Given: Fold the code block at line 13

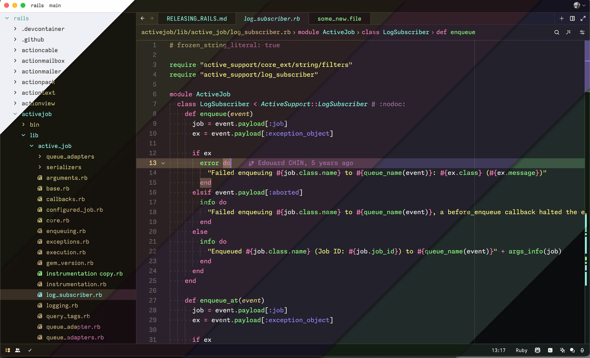Looking at the screenshot, I should (163, 163).
